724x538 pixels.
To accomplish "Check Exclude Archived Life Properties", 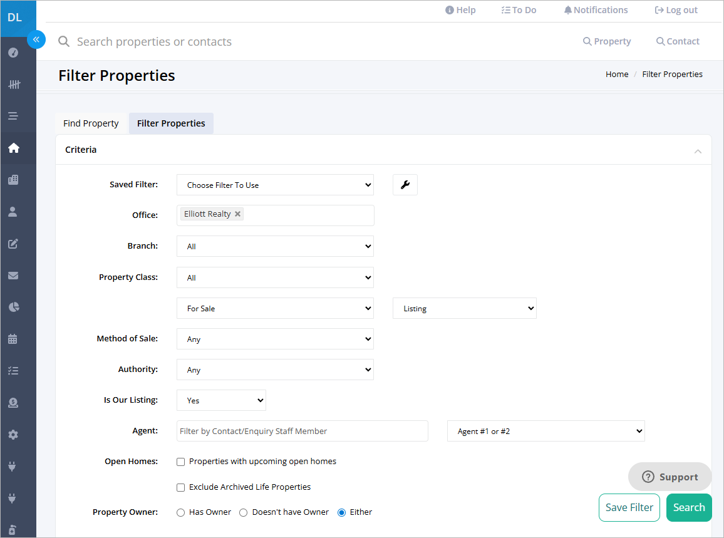I will pos(180,487).
